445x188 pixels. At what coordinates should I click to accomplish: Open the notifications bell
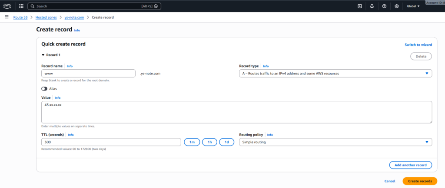(x=372, y=6)
